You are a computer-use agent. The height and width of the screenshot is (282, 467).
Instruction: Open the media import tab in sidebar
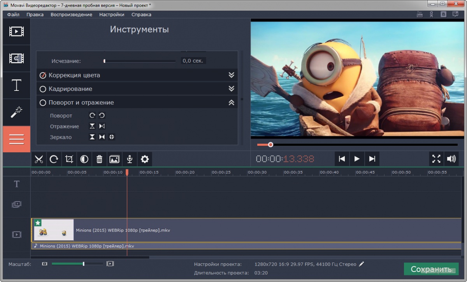coord(16,31)
